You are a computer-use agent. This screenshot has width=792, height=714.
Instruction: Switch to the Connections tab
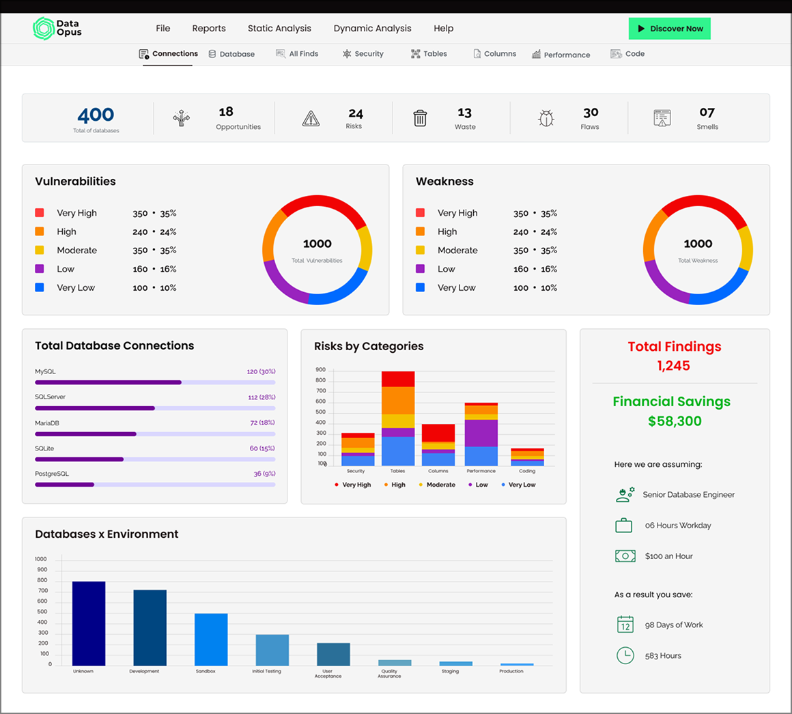(168, 54)
